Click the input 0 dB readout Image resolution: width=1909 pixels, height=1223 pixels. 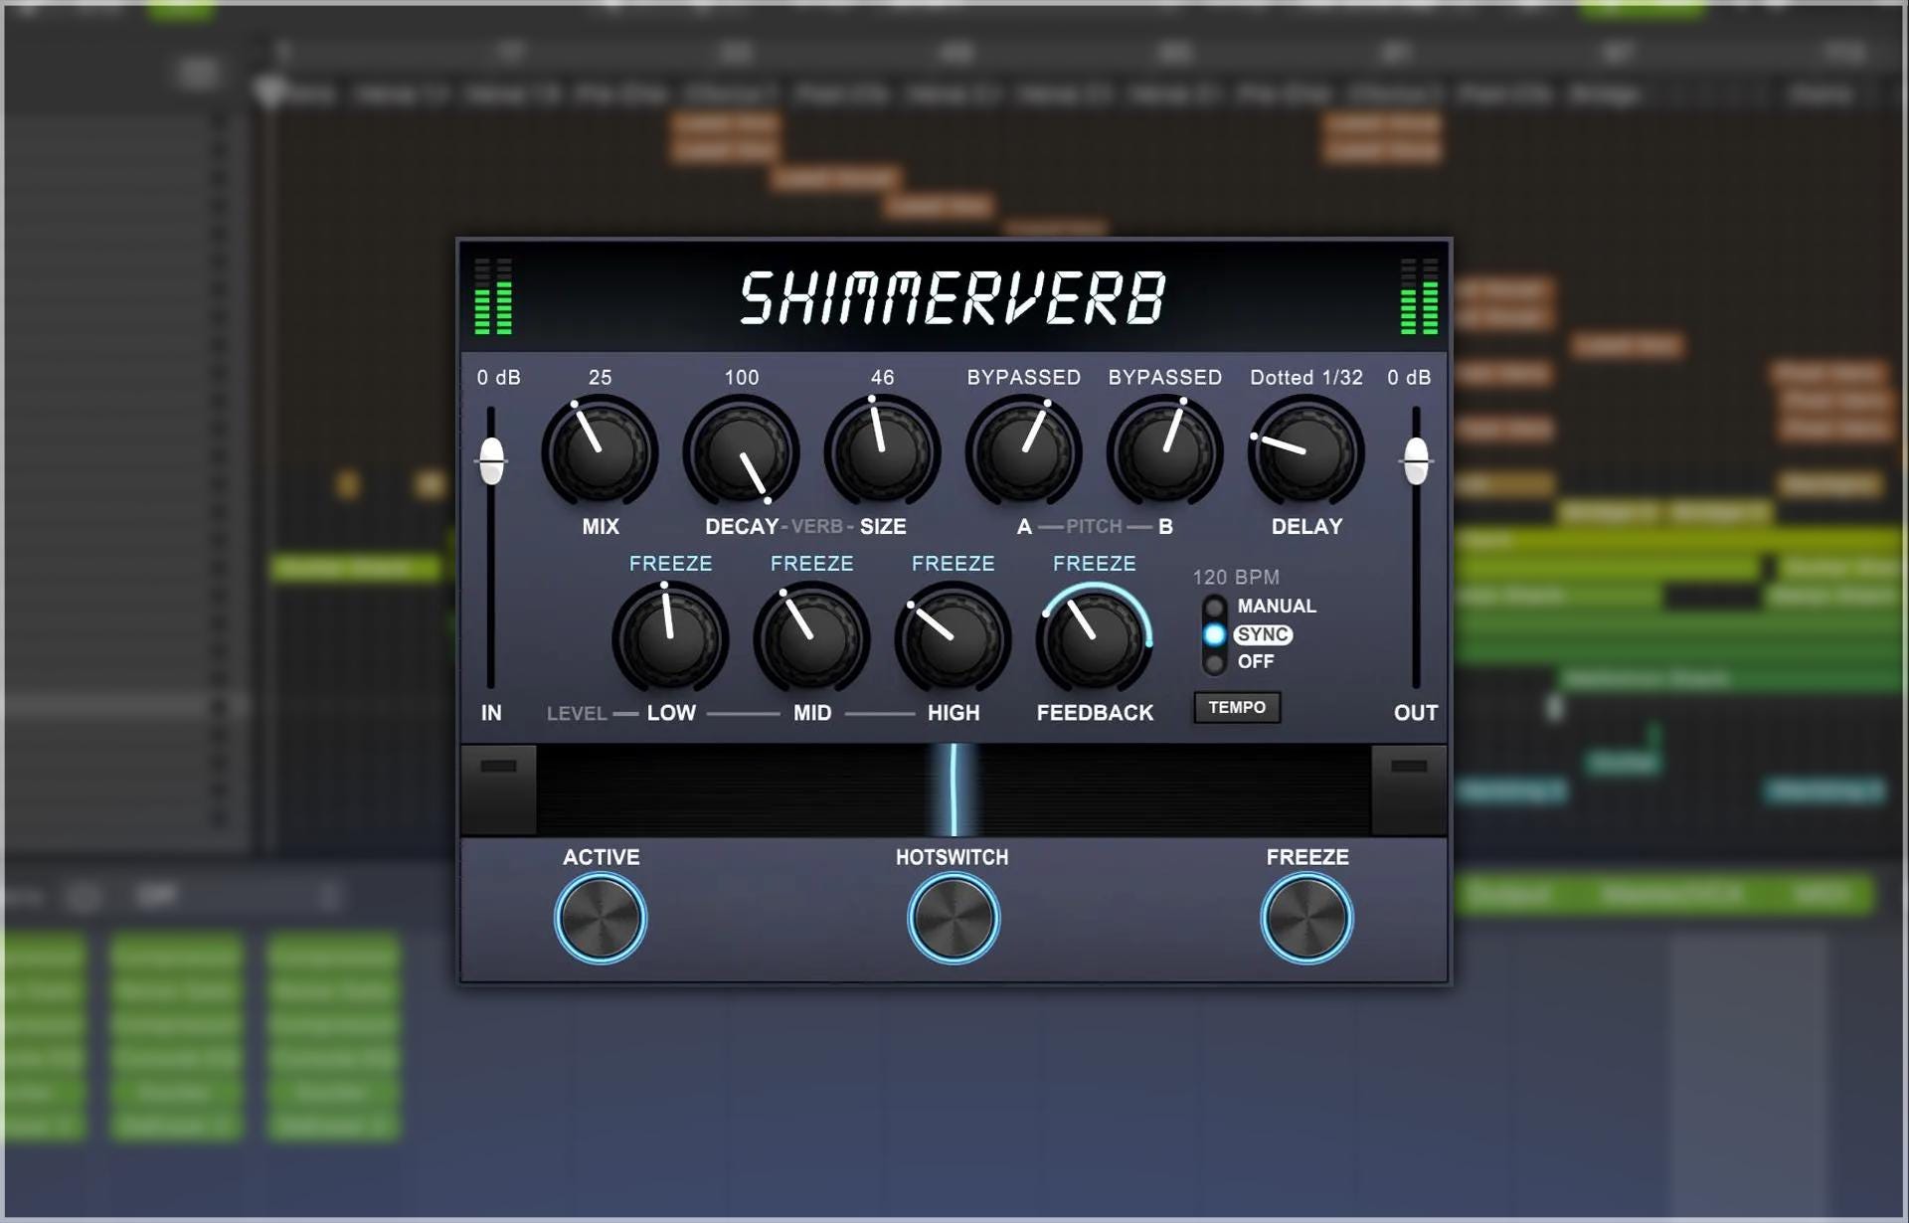[x=498, y=378]
